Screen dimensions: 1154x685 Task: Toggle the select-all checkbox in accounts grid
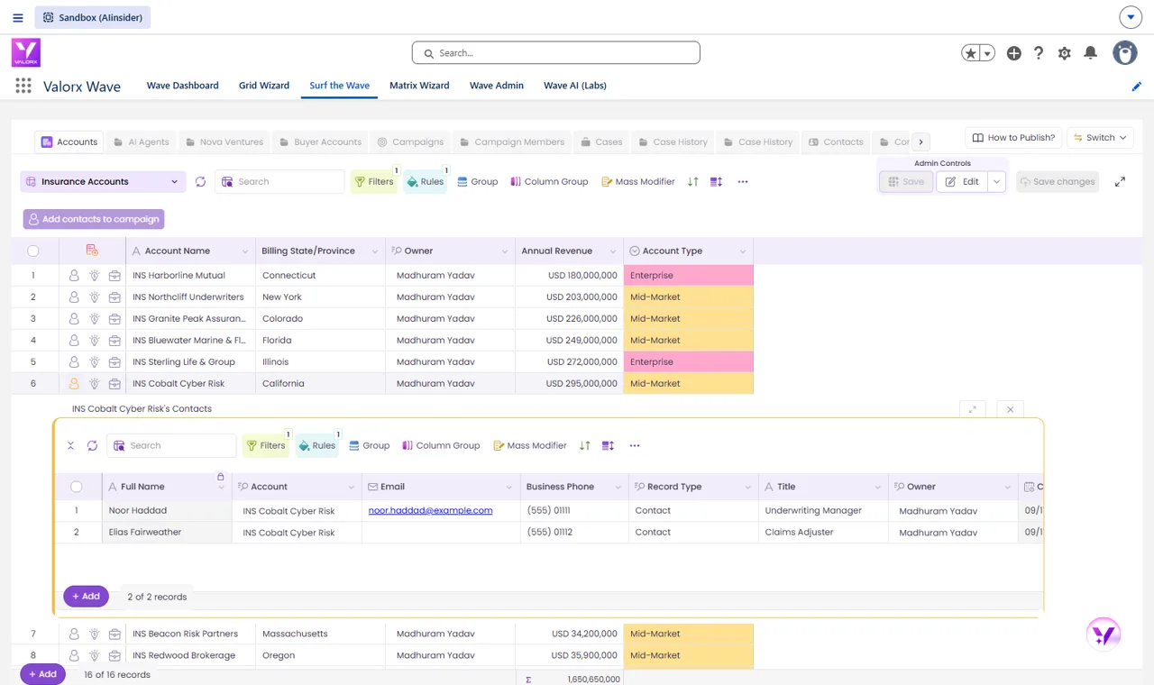click(x=33, y=251)
